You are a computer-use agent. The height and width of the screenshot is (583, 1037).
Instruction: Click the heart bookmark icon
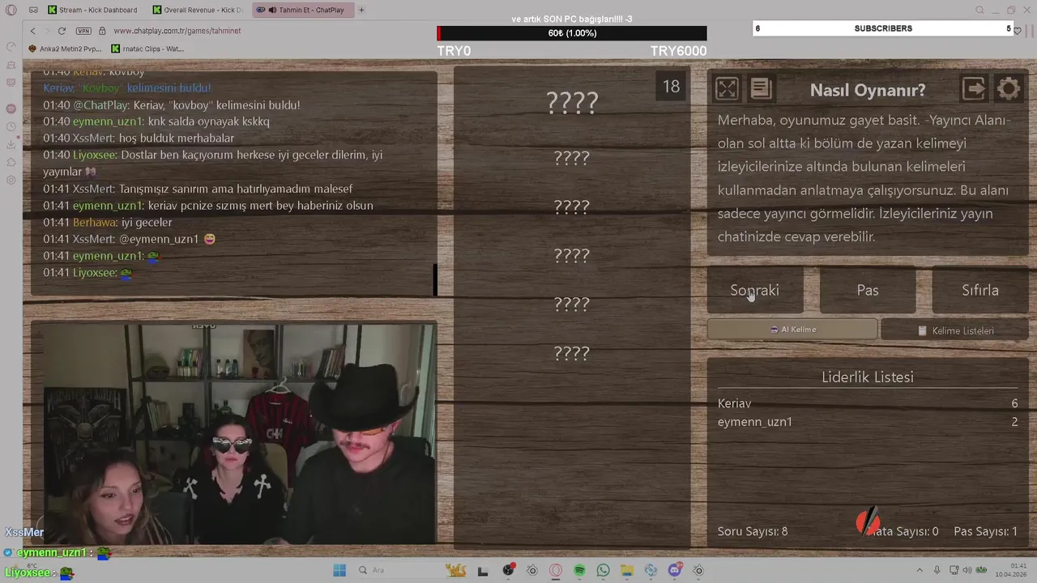1018,31
